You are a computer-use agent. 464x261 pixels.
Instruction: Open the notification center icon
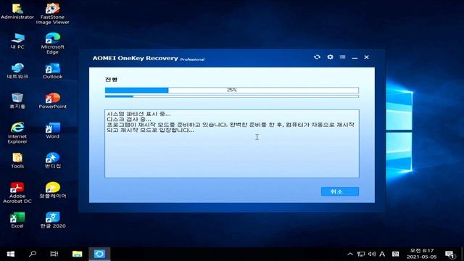(x=449, y=254)
